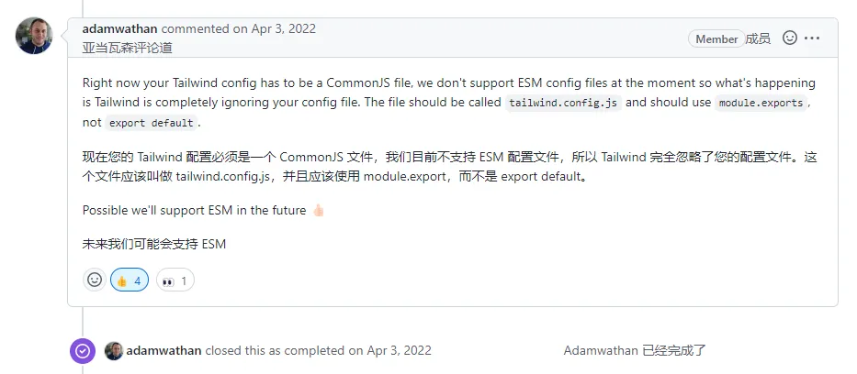Click the "成员" translated label

tap(758, 38)
